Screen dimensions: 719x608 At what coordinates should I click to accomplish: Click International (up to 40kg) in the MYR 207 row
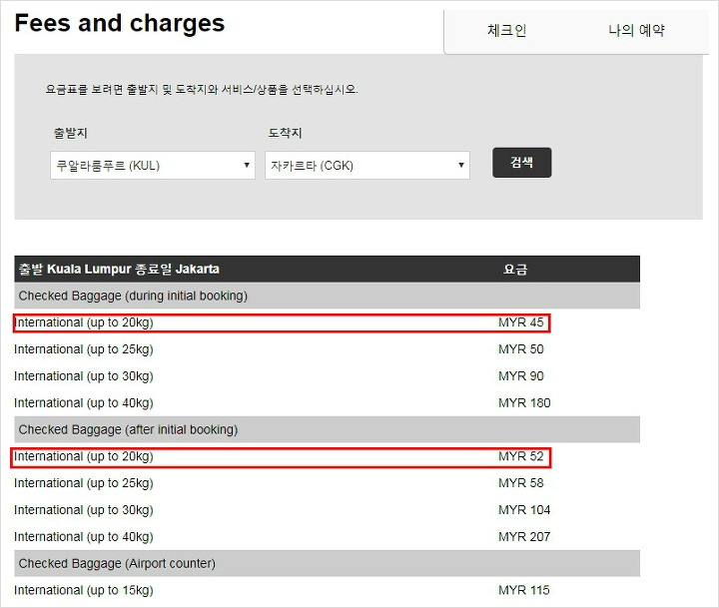pos(84,537)
